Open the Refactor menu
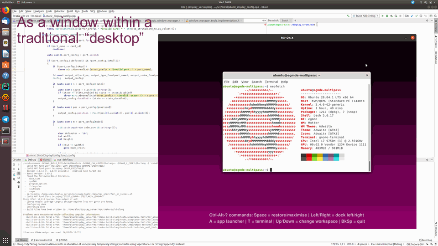Viewport: 438px width, 246px height. pos(59,11)
